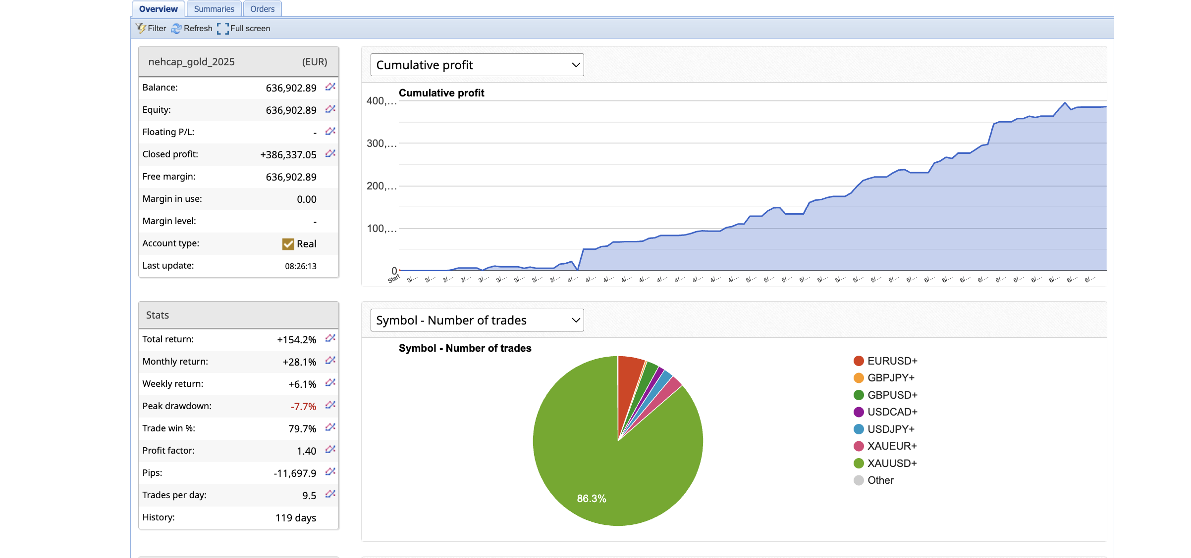
Task: Open chart icon for Profit factor
Action: pos(330,450)
